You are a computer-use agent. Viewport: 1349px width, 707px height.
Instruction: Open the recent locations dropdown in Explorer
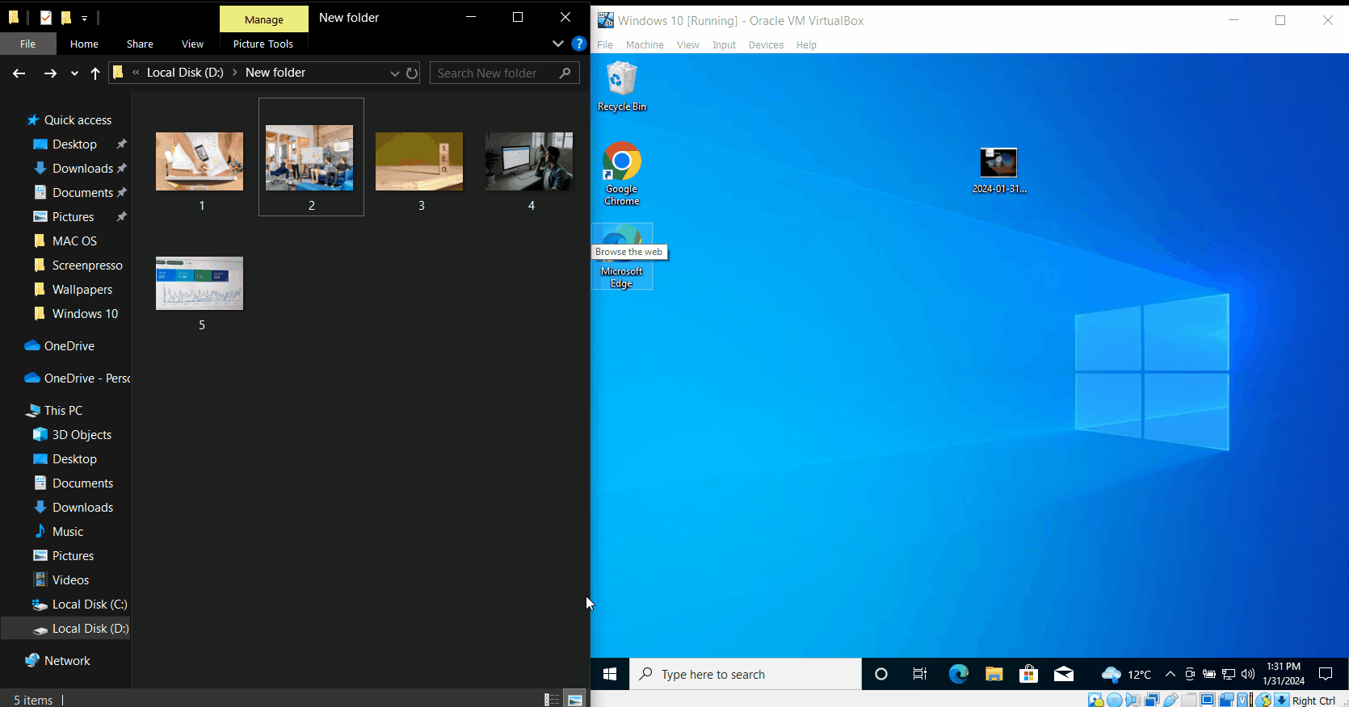(74, 73)
